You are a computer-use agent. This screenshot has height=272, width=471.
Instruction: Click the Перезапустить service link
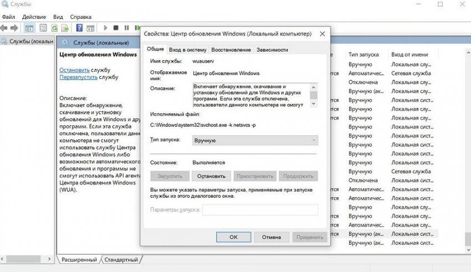(78, 78)
